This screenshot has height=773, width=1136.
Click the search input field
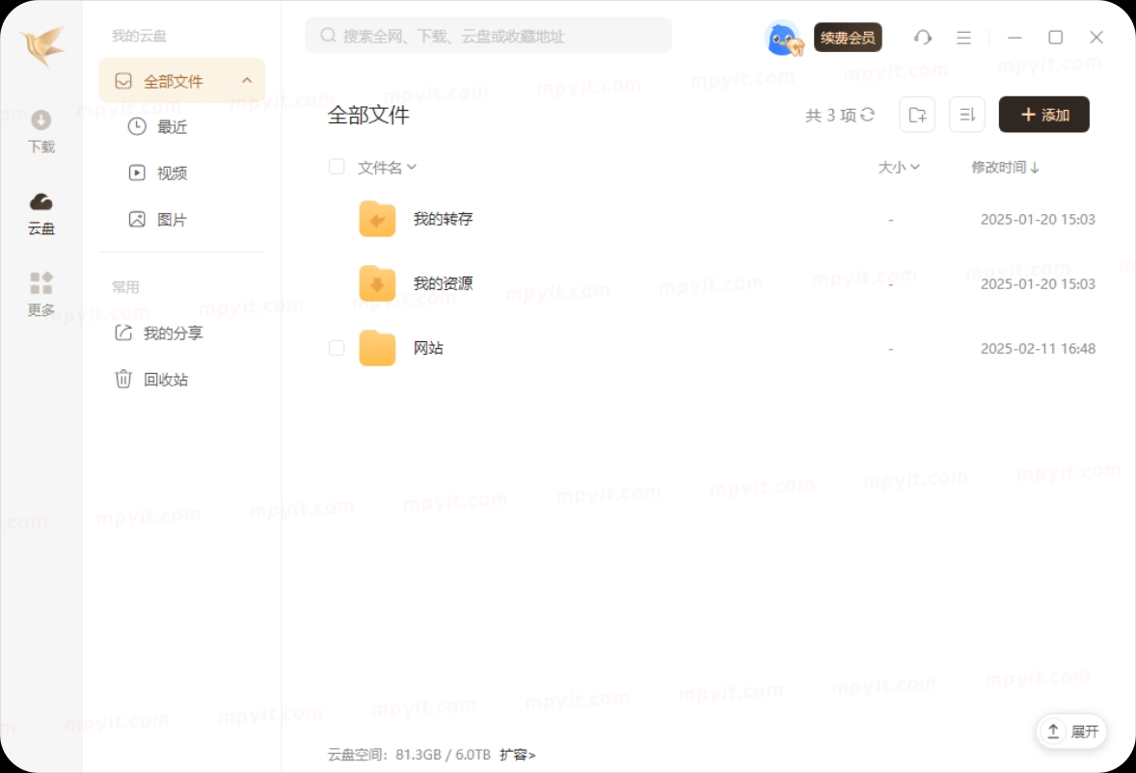tap(487, 35)
